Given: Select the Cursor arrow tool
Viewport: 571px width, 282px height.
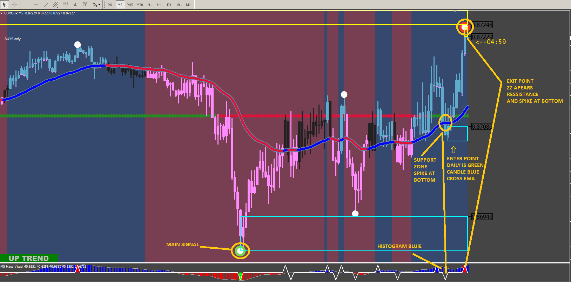Looking at the screenshot, I should tap(4, 5).
